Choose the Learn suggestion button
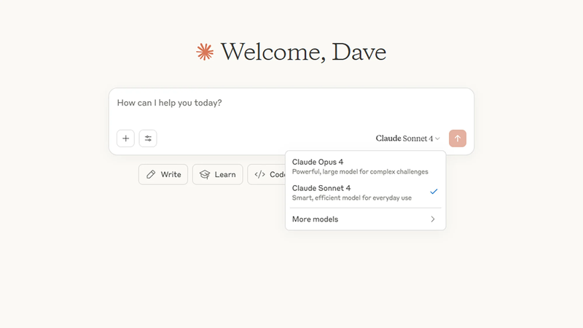 217,175
